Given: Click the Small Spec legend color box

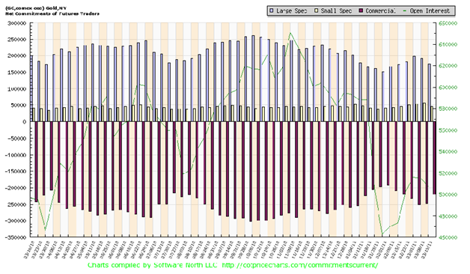Looking at the screenshot, I should [316, 10].
